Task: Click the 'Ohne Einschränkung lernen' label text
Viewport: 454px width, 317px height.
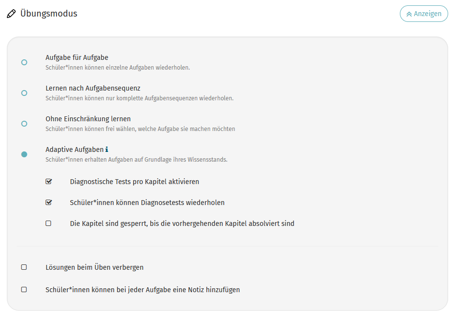Action: pos(88,119)
